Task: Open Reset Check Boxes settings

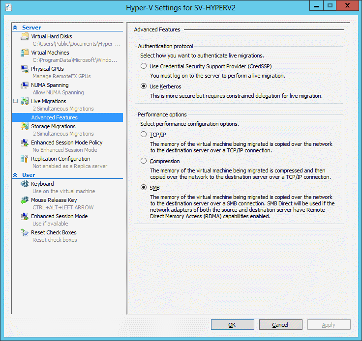Action: [54, 232]
